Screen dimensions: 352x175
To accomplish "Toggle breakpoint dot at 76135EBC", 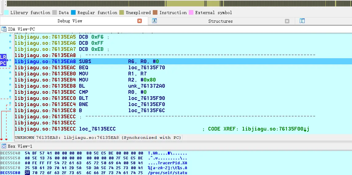I will click(x=10, y=91).
